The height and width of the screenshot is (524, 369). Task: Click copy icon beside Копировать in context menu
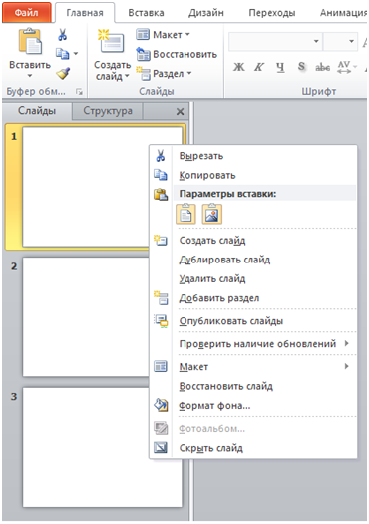coord(161,175)
